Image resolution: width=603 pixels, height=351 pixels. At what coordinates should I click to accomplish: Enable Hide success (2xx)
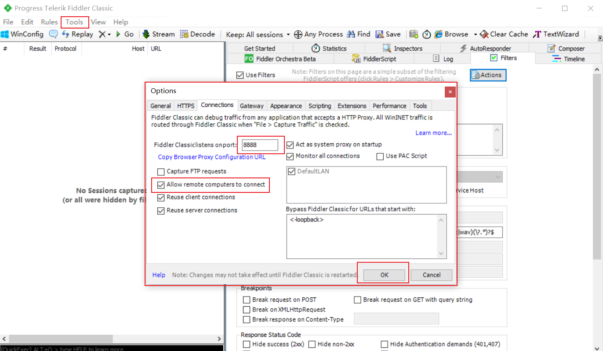247,344
